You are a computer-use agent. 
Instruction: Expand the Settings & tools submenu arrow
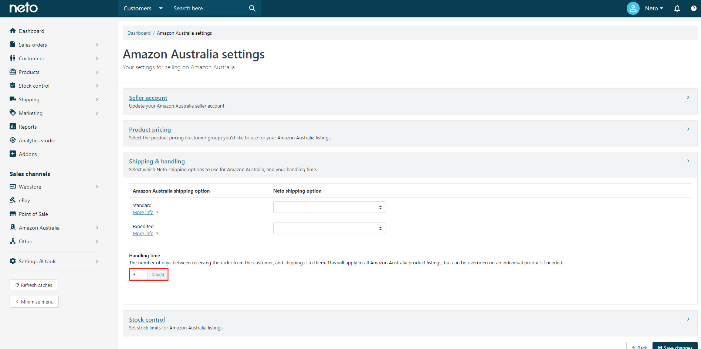point(97,261)
